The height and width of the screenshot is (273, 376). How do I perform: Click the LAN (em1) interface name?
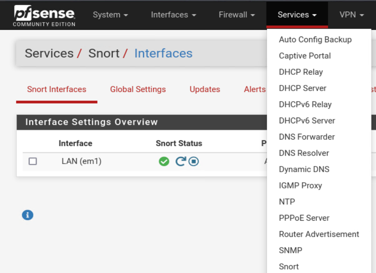pos(82,161)
